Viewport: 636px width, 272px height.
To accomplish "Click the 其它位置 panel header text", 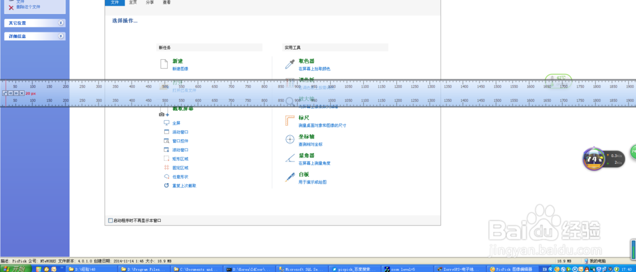I will pyautogui.click(x=17, y=23).
